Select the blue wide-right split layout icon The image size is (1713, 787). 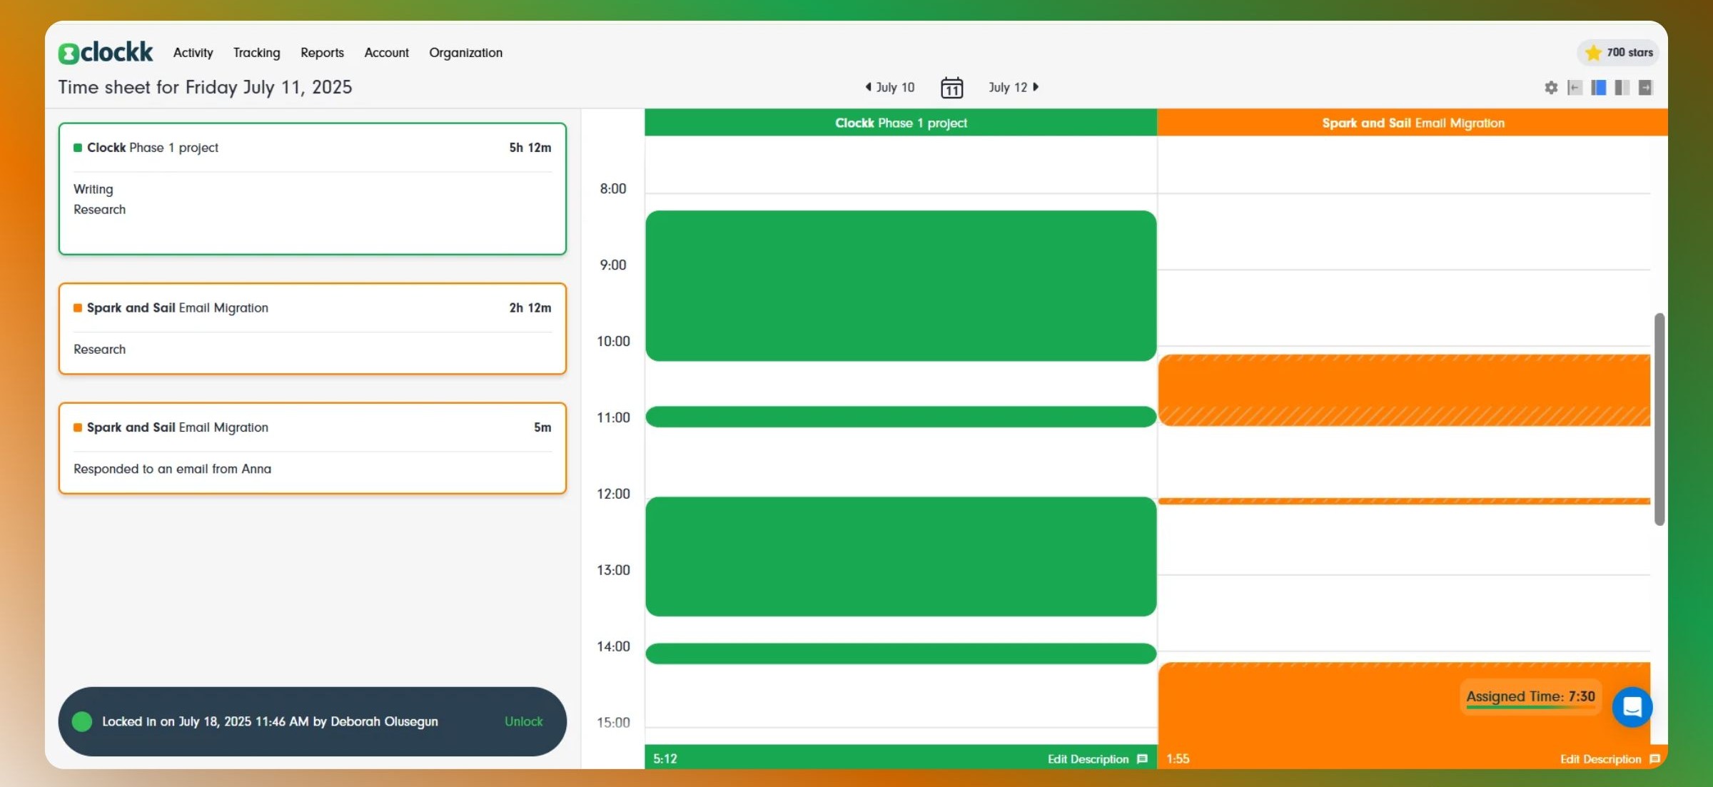1598,87
